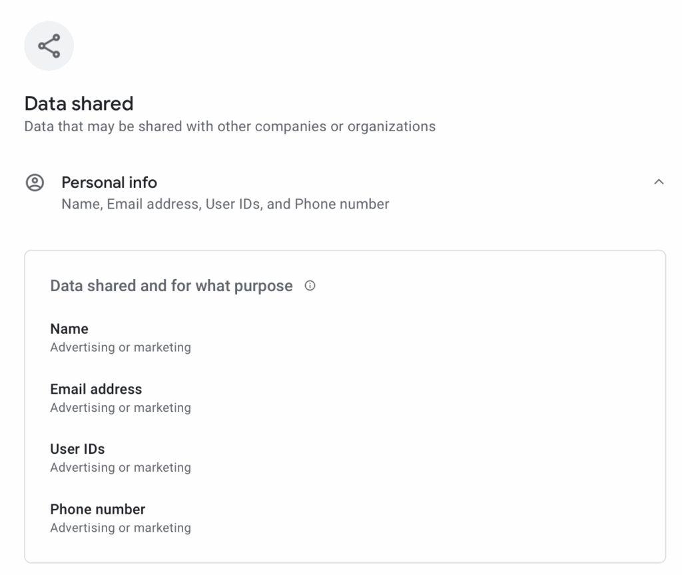Screen dimensions: 682x575
Task: Select the User IDs data label
Action: pyautogui.click(x=77, y=448)
